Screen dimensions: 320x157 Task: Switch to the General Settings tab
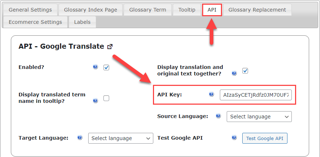(x=30, y=10)
